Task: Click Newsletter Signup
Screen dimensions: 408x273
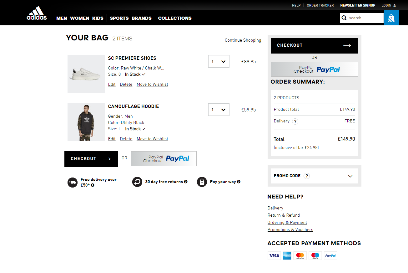Action: pyautogui.click(x=358, y=5)
